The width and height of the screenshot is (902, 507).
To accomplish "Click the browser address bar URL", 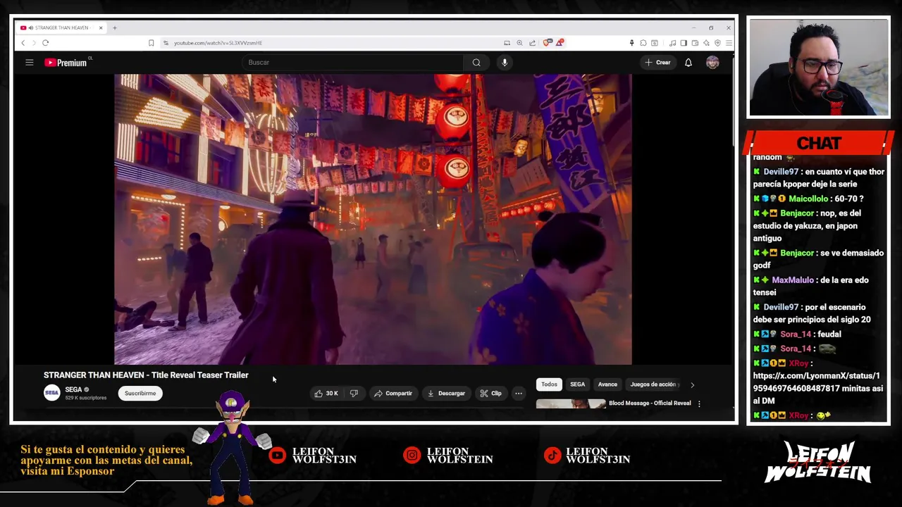I will point(218,43).
